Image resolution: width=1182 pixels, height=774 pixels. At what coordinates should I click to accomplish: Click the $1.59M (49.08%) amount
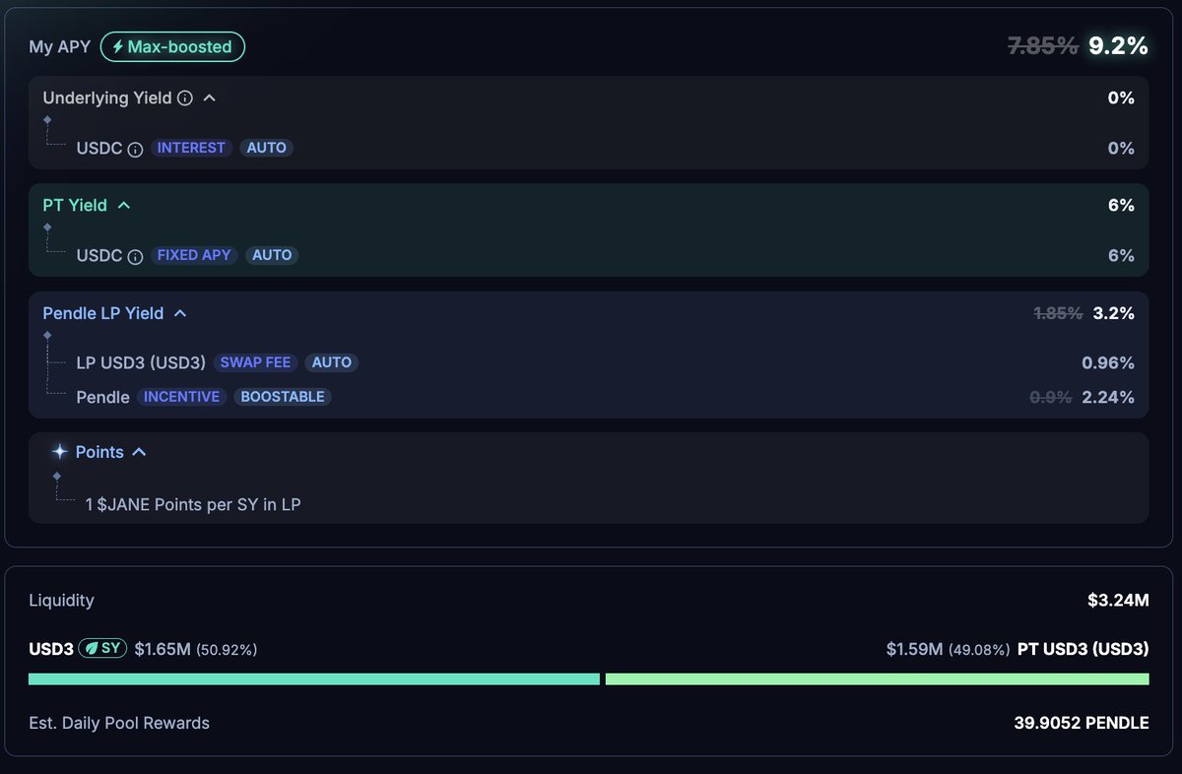coord(948,649)
